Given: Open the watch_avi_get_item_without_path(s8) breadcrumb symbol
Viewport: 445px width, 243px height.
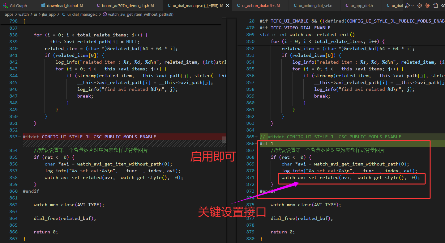Looking at the screenshot, I should tap(141, 14).
